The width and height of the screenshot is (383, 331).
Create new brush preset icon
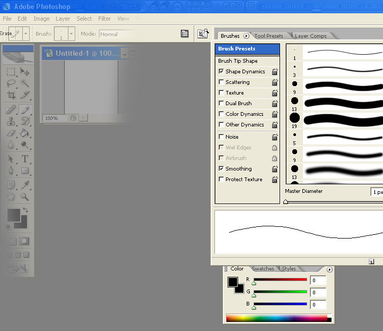371,262
